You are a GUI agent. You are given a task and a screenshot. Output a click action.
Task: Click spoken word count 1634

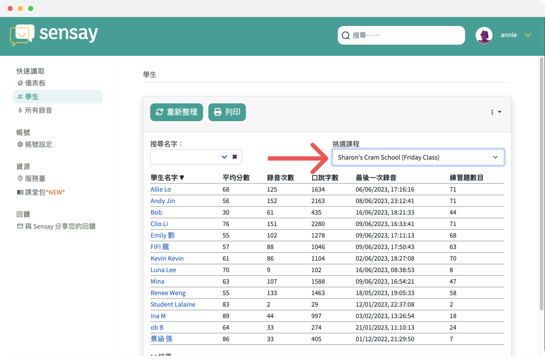point(318,189)
